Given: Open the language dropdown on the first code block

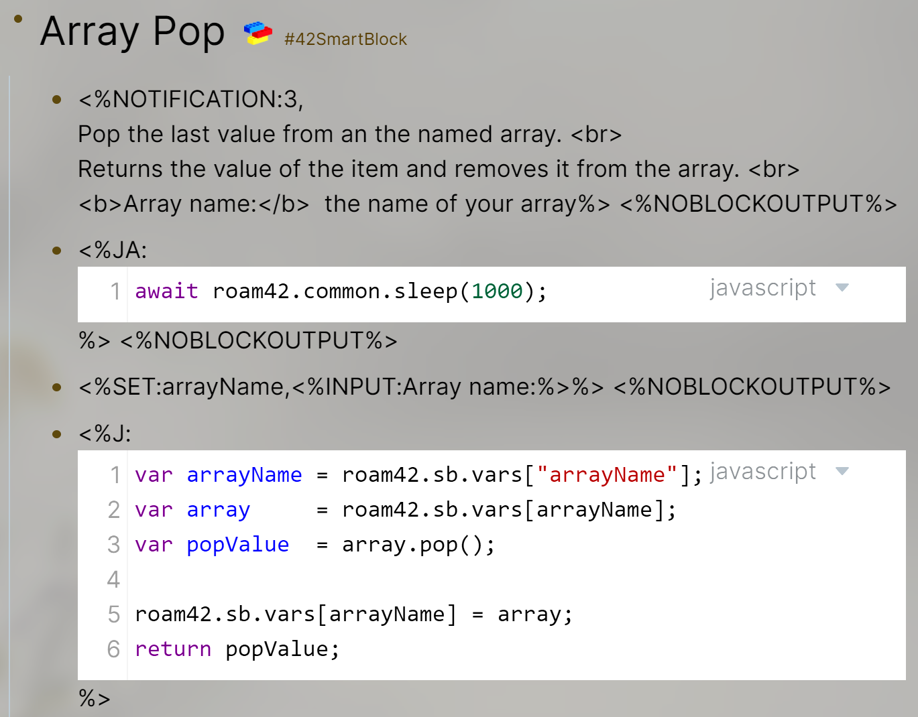Looking at the screenshot, I should click(x=842, y=288).
